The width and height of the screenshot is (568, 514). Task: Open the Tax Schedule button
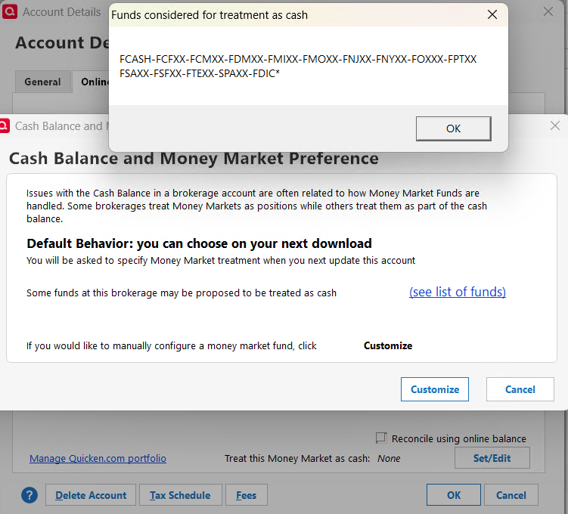coord(180,495)
